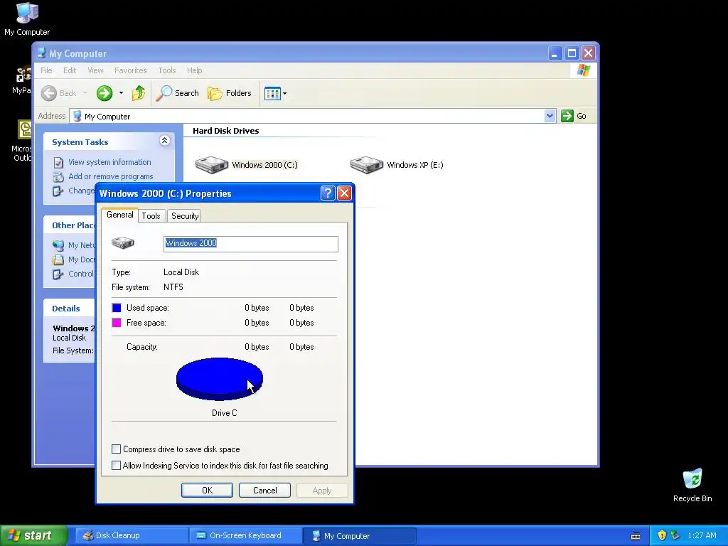Open the Views dropdown arrow
The image size is (728, 546).
pos(284,93)
